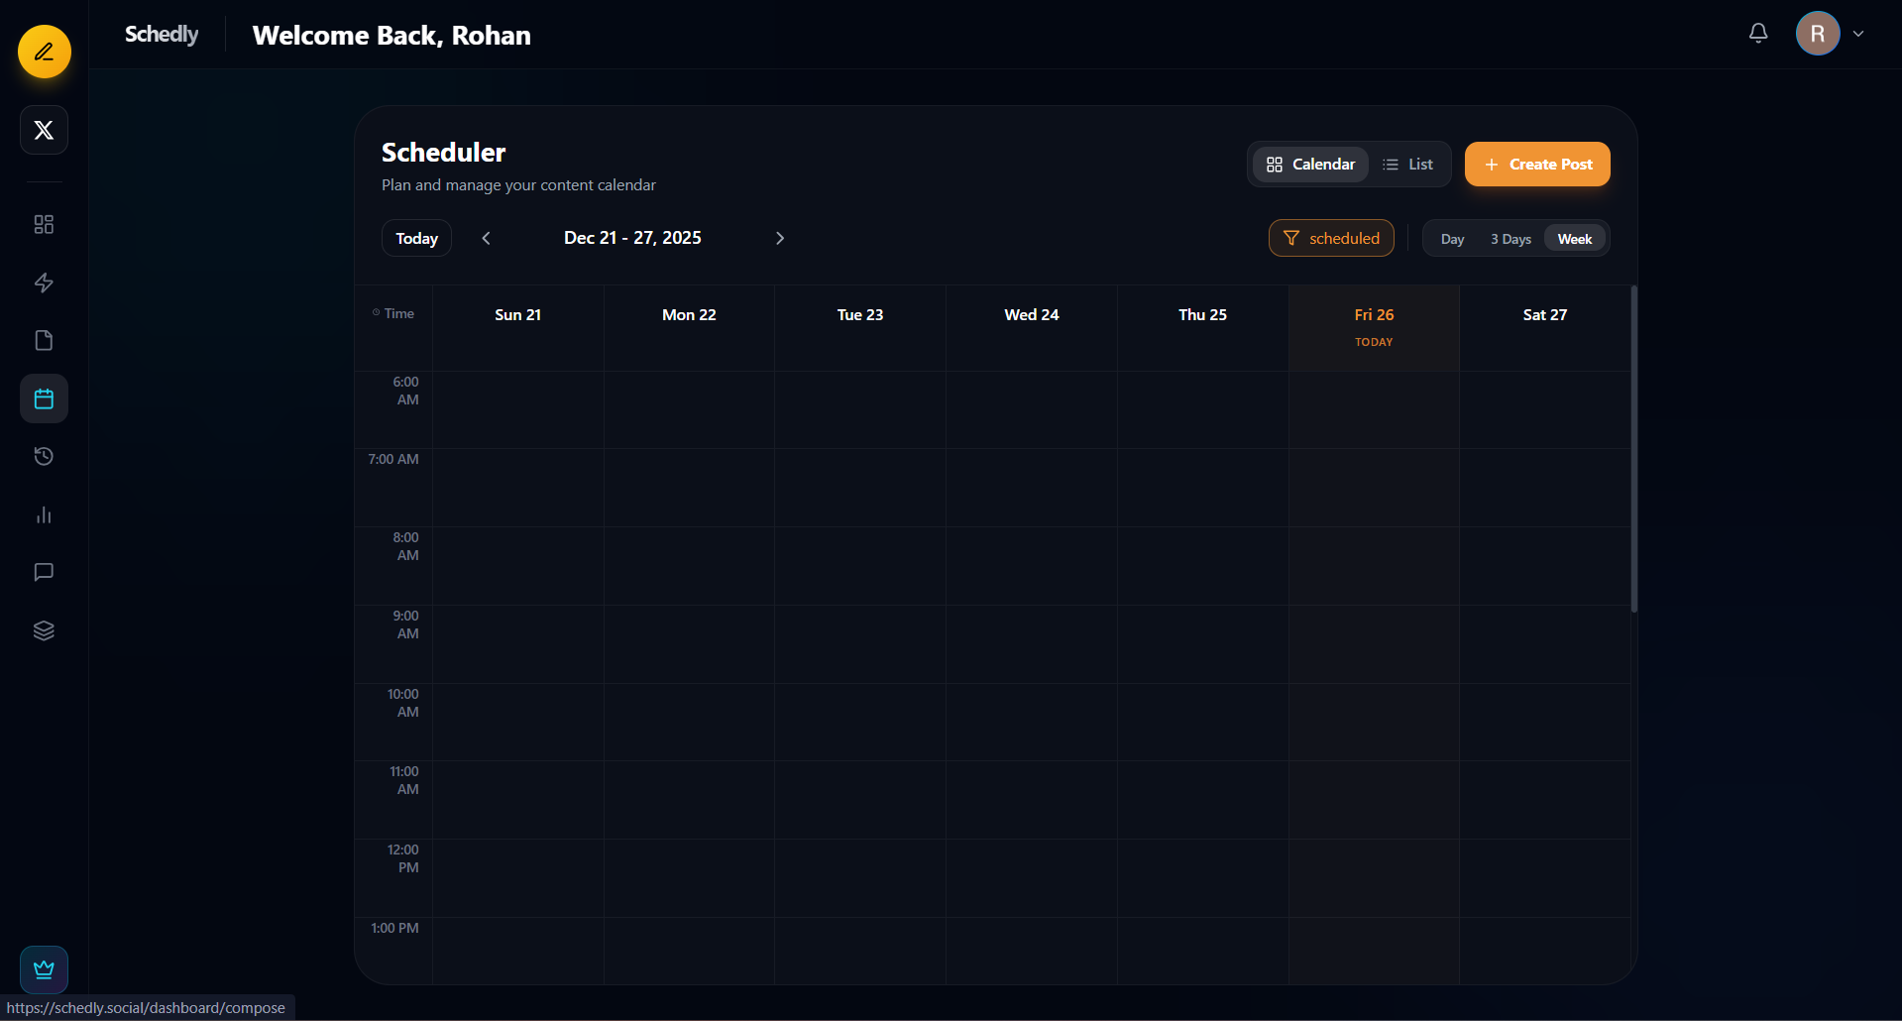Screen dimensions: 1902x1021
Task: Open the post history clock icon
Action: pyautogui.click(x=44, y=456)
